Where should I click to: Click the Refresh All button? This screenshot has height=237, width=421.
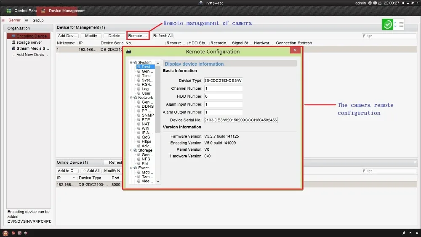click(163, 36)
